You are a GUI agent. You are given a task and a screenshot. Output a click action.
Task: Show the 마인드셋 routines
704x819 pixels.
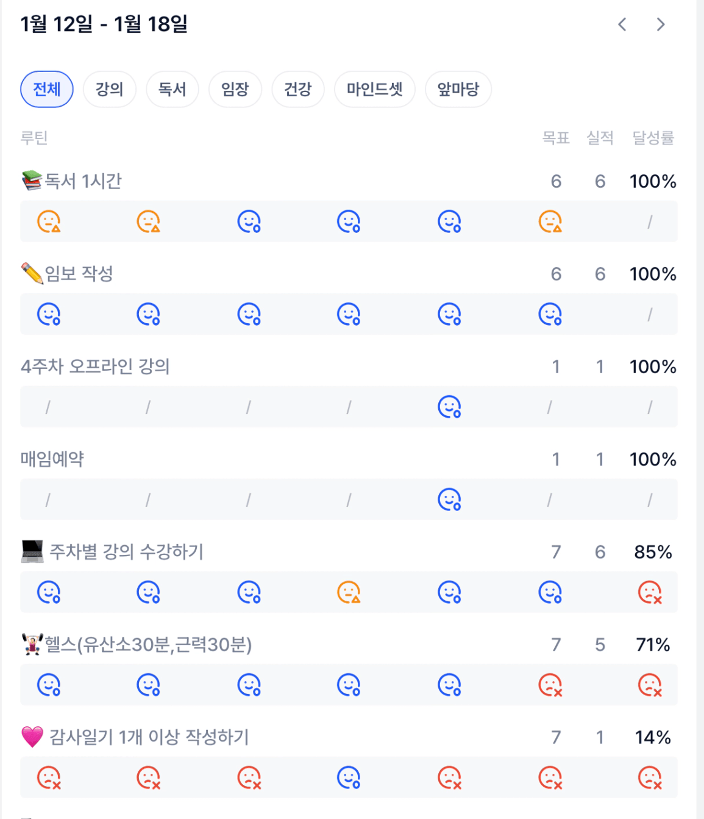coord(375,90)
